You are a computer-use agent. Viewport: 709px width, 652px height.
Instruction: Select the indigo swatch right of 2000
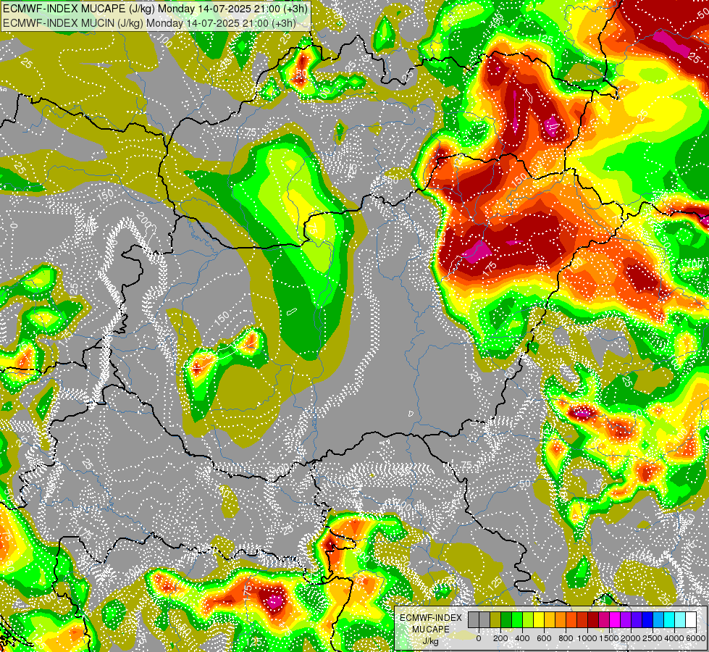637,620
